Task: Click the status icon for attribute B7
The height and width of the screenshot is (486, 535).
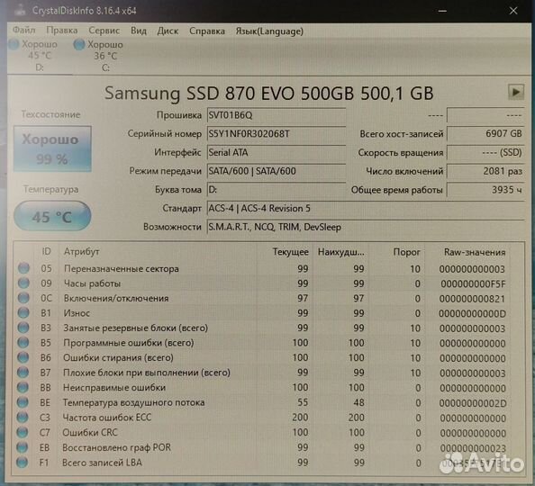Action: (x=23, y=373)
